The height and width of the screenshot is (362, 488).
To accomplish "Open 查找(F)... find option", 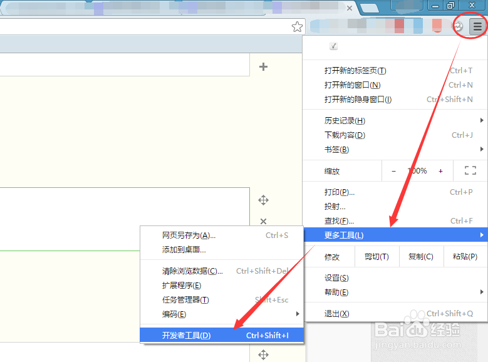I will tap(395, 220).
